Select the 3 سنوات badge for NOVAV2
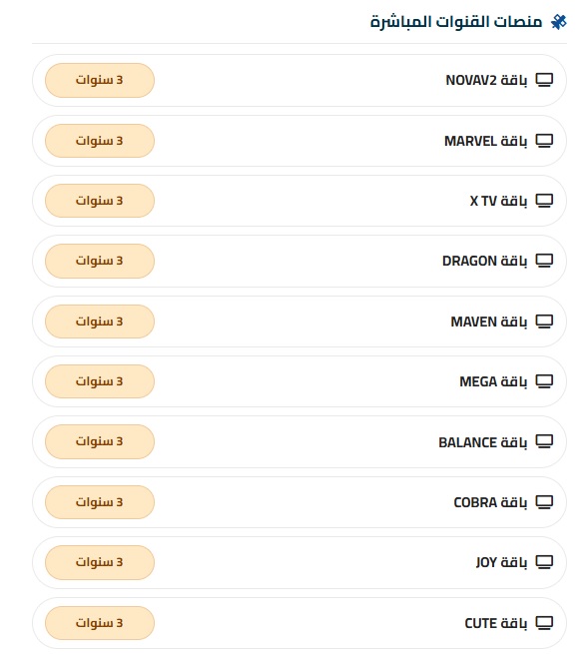The image size is (585, 657). point(100,80)
